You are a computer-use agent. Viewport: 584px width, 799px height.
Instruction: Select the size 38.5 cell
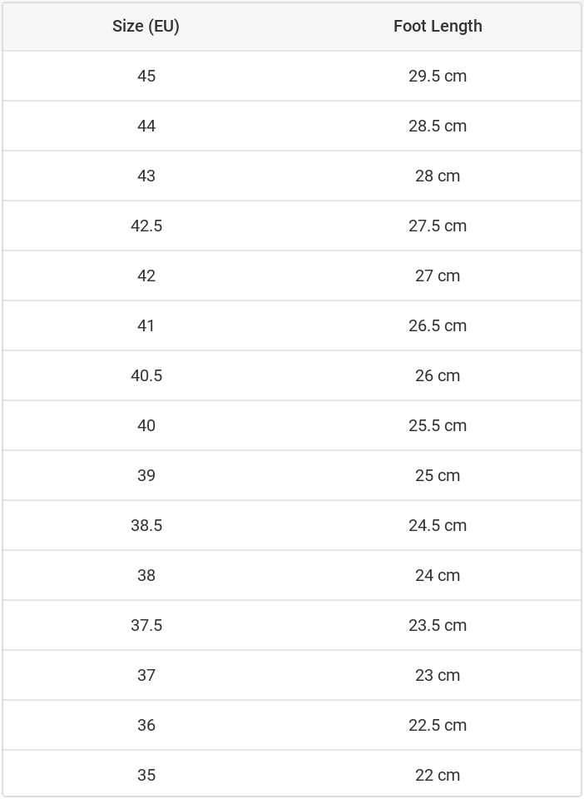146,525
